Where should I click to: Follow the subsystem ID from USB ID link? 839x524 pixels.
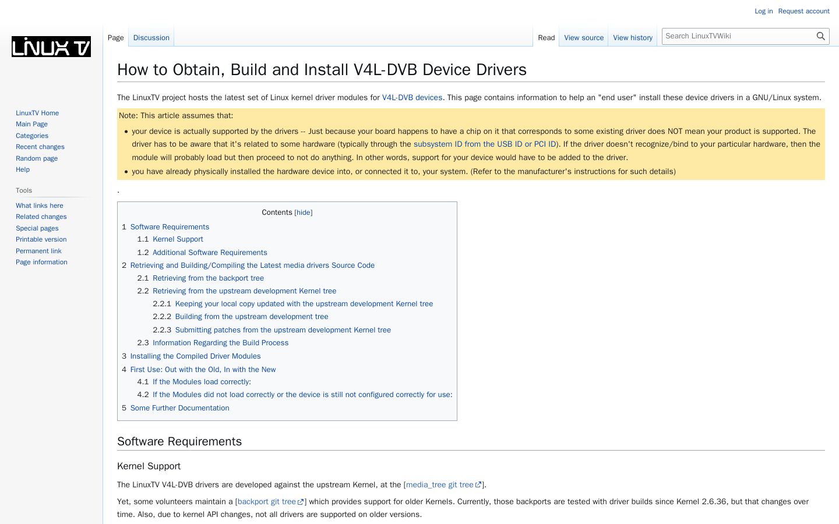pos(485,144)
